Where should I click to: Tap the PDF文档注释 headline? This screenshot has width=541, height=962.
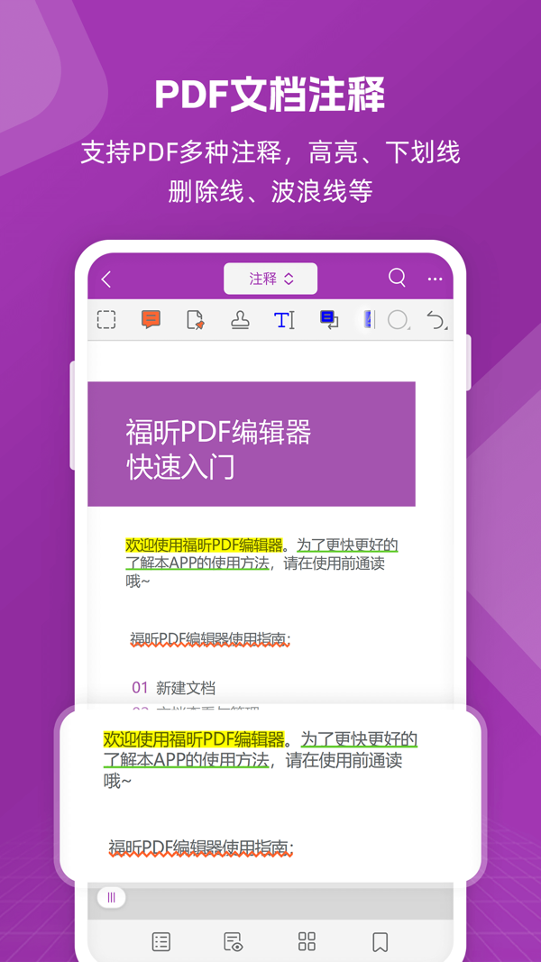270,95
